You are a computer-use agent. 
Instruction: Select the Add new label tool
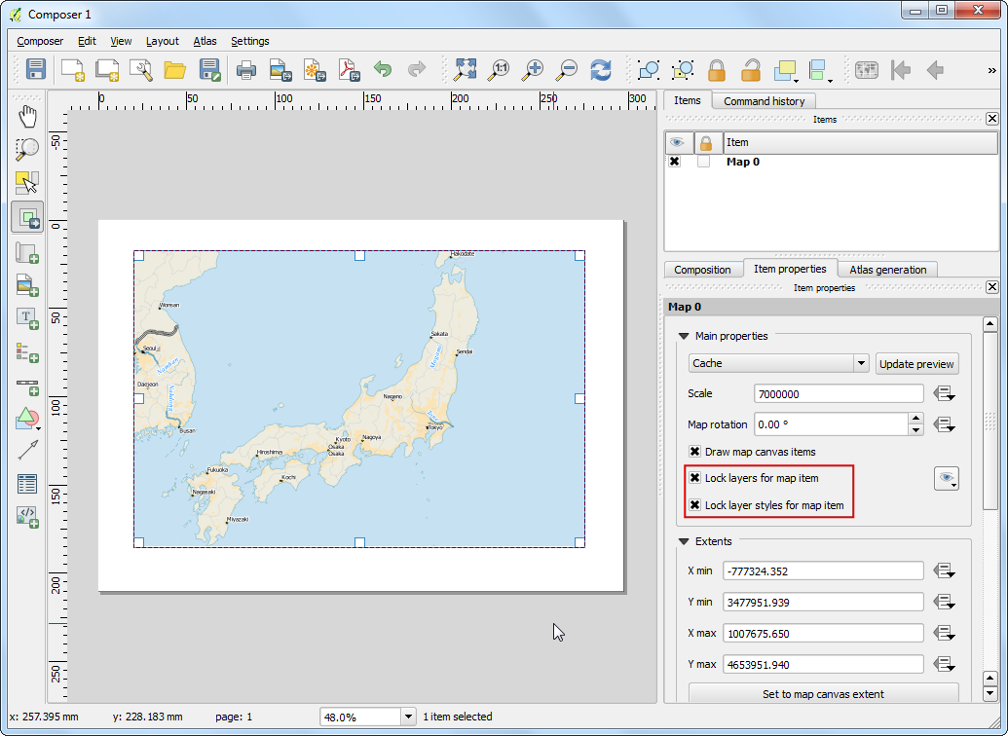27,317
